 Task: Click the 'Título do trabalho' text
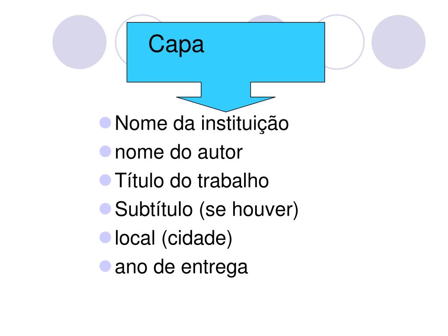pos(192,181)
